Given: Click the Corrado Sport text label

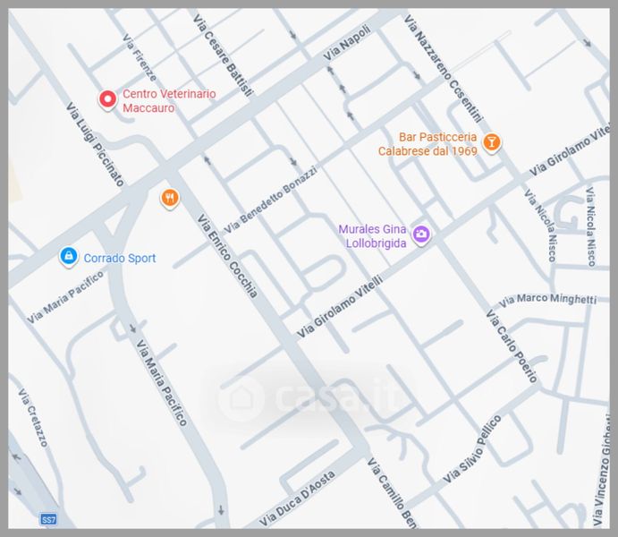Looking at the screenshot, I should click(119, 259).
